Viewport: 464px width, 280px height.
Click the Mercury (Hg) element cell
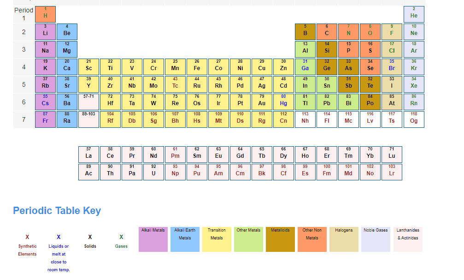(283, 102)
